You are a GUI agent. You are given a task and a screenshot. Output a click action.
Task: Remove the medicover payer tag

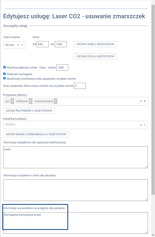tap(31, 101)
